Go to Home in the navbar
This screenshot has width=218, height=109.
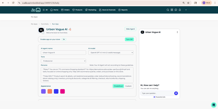pyautogui.click(x=54, y=10)
